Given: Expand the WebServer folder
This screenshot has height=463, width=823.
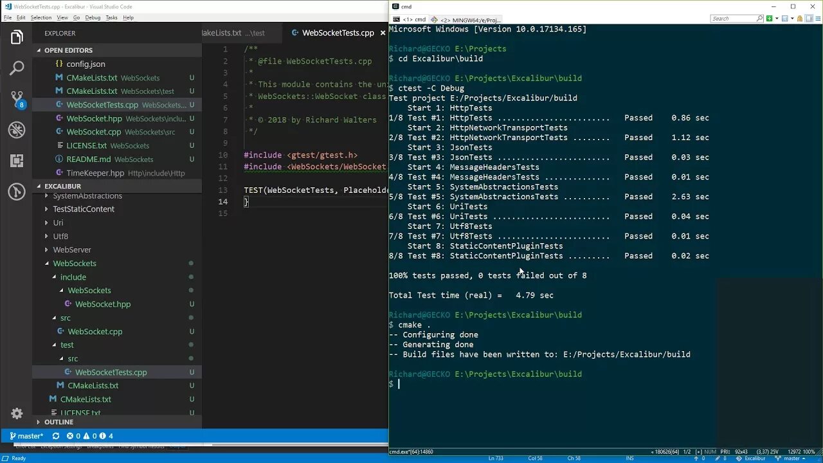Looking at the screenshot, I should [x=117, y=250].
